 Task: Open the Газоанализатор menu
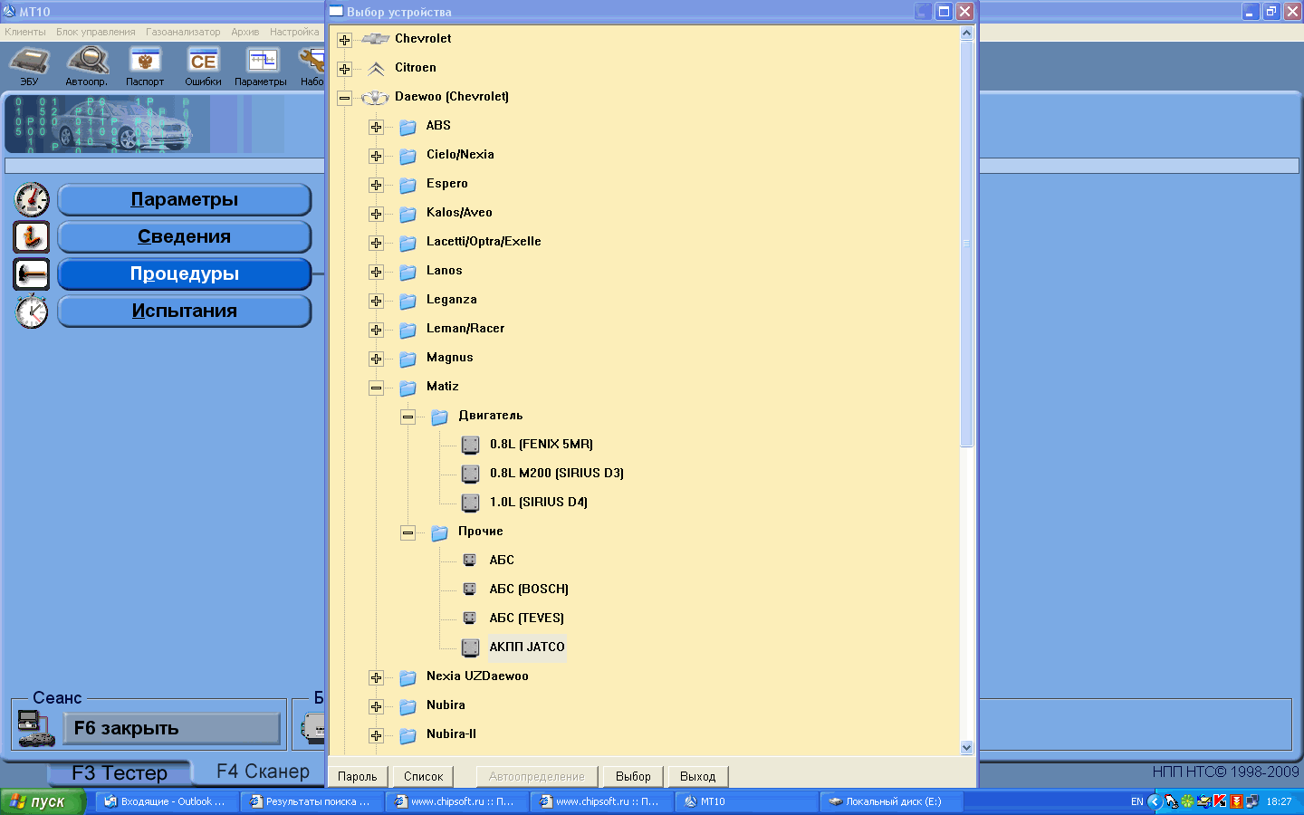[x=183, y=32]
